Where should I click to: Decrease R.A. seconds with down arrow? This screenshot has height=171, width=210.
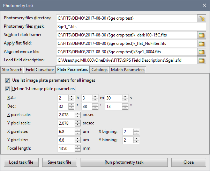point(125,100)
